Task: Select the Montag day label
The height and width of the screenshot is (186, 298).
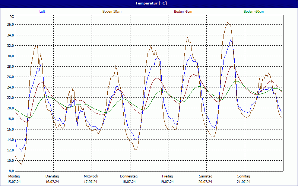Action: (x=14, y=176)
